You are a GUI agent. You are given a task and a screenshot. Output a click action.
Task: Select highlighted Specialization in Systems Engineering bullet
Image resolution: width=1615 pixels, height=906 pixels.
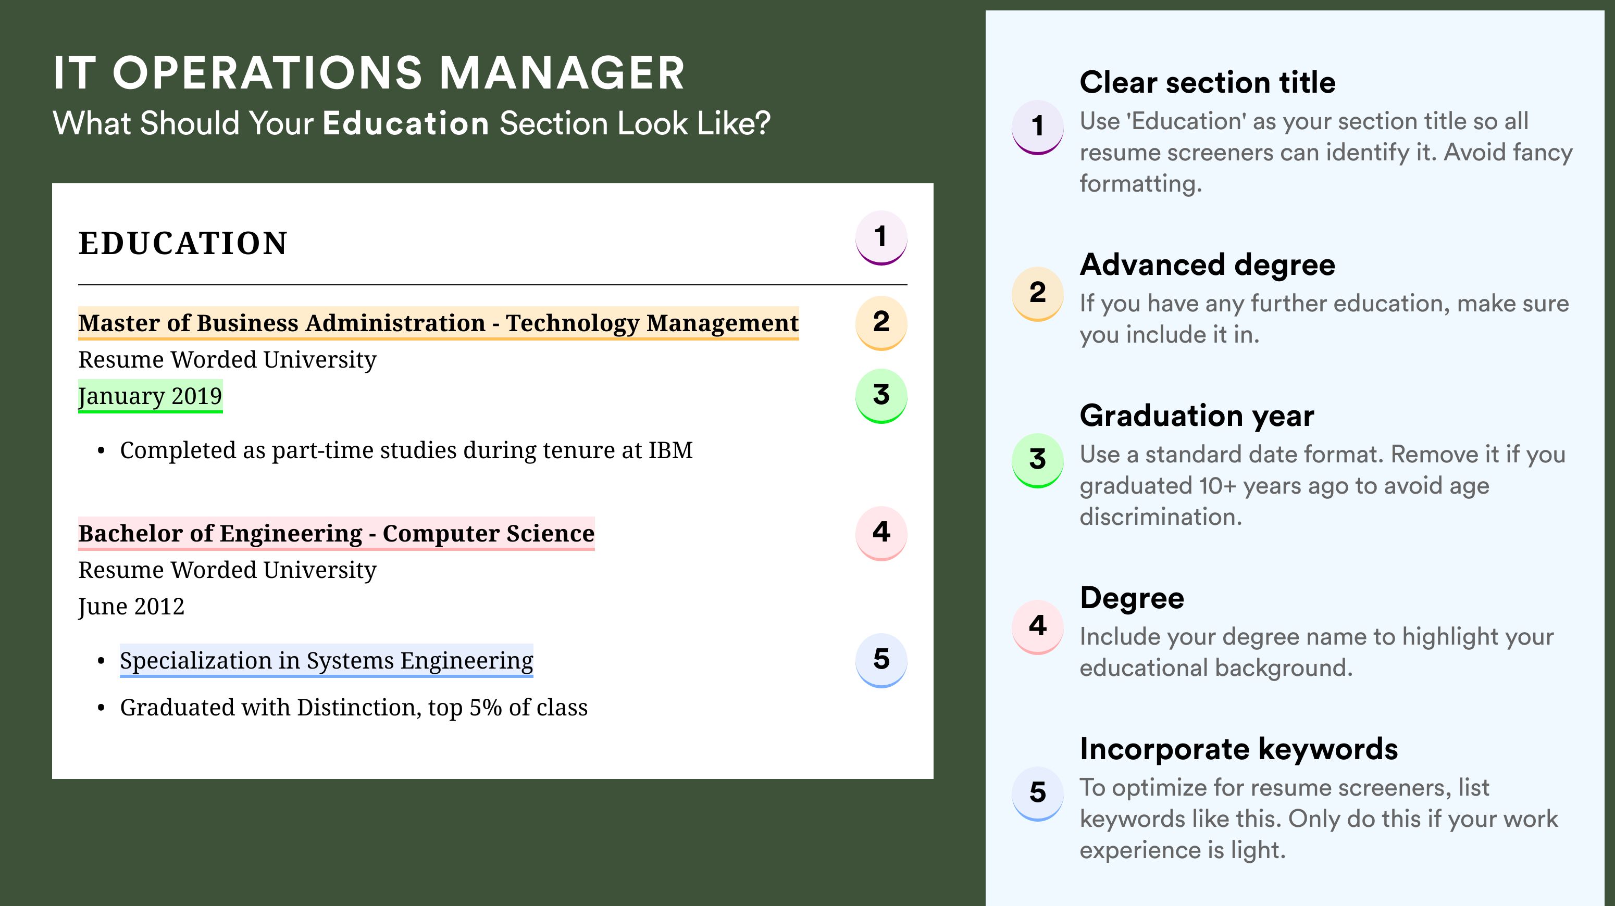(x=327, y=661)
